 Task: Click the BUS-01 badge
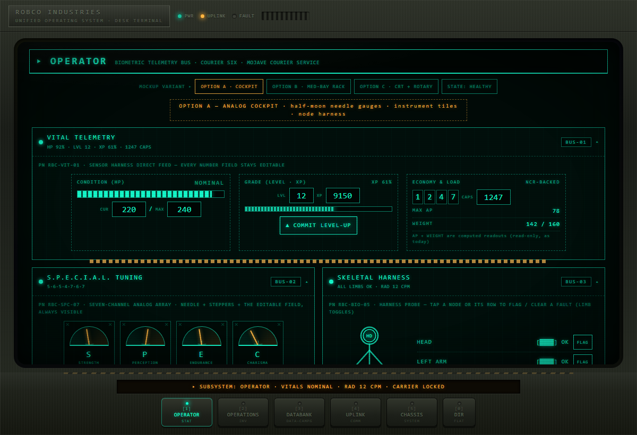(576, 142)
